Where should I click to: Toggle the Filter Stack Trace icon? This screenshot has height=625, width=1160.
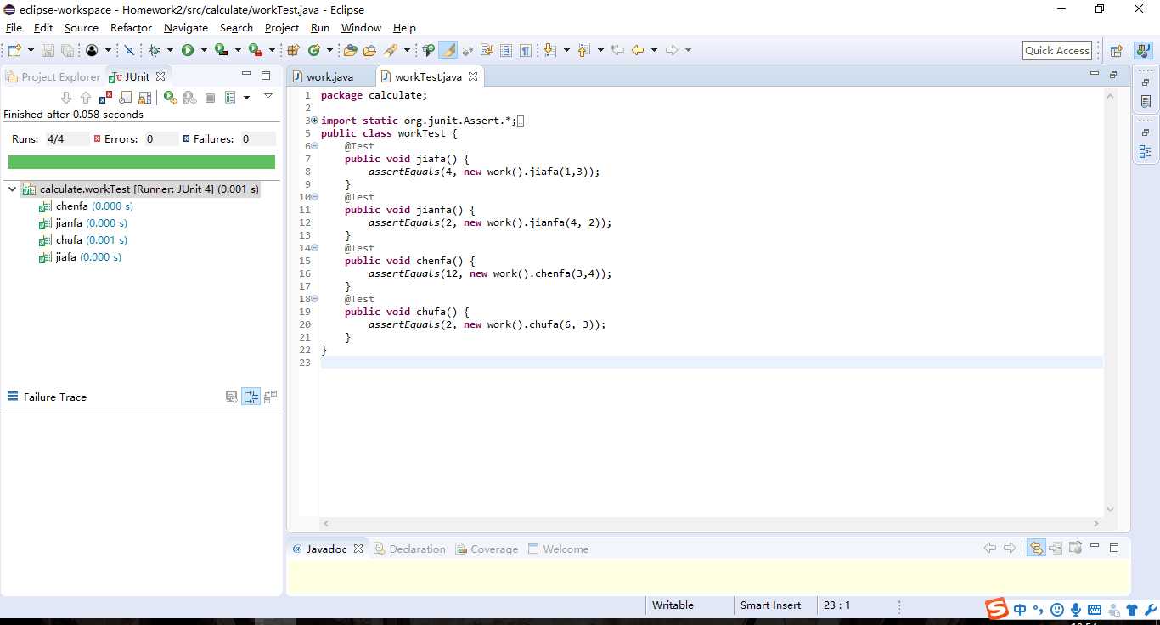coord(251,397)
